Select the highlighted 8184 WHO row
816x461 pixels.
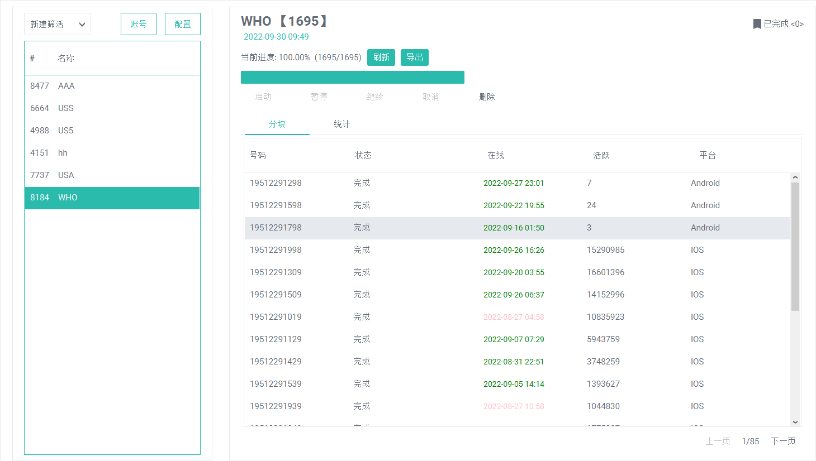click(112, 198)
